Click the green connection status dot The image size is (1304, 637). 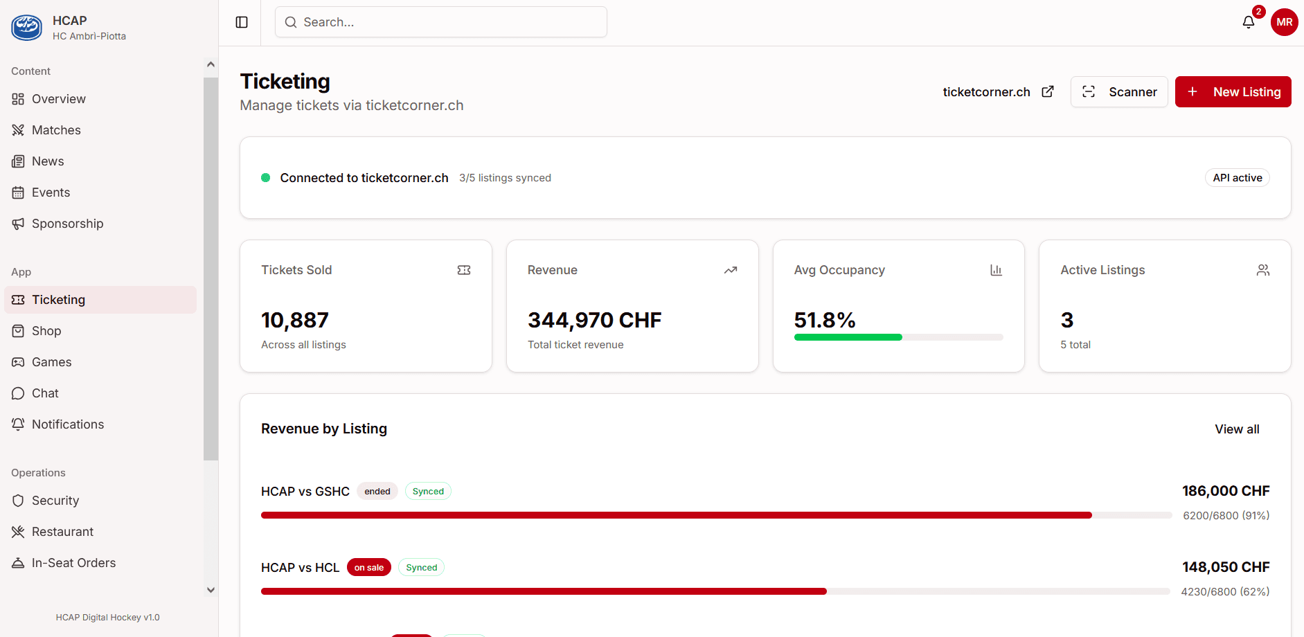tap(265, 178)
